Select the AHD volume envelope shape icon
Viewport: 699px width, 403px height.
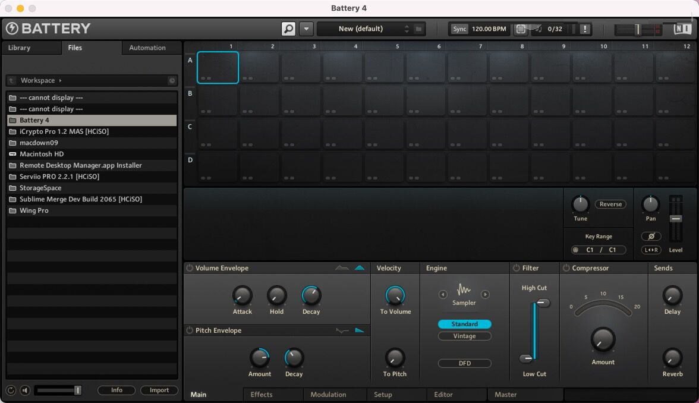point(342,268)
